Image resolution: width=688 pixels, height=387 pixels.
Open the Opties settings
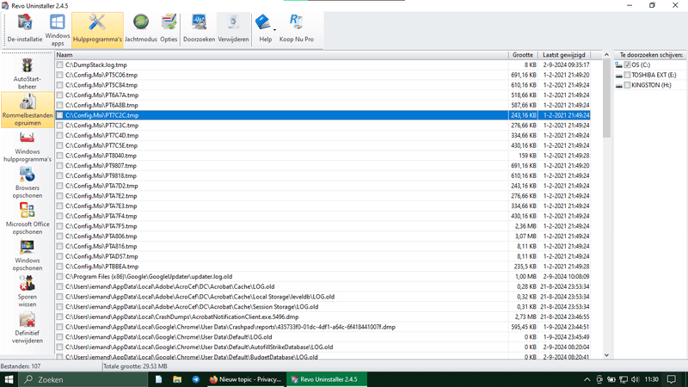(169, 29)
